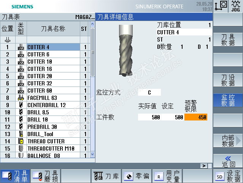The image size is (243, 183).
Task: Click the DRILL_Tool type icon
Action: pos(21,134)
